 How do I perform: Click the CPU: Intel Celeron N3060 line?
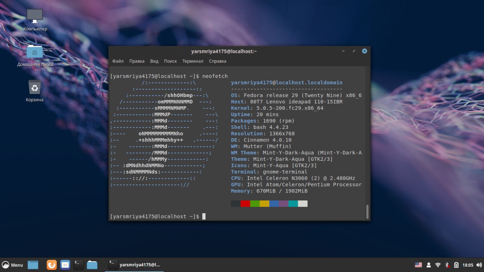[293, 178]
